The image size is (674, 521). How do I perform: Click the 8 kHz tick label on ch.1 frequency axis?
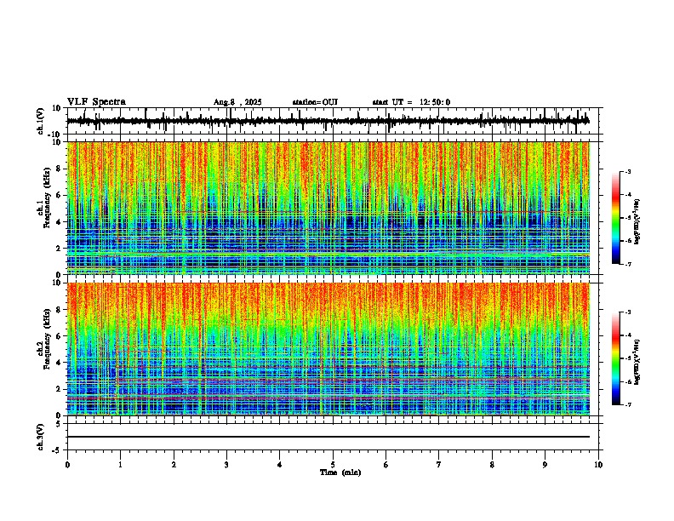pyautogui.click(x=59, y=169)
